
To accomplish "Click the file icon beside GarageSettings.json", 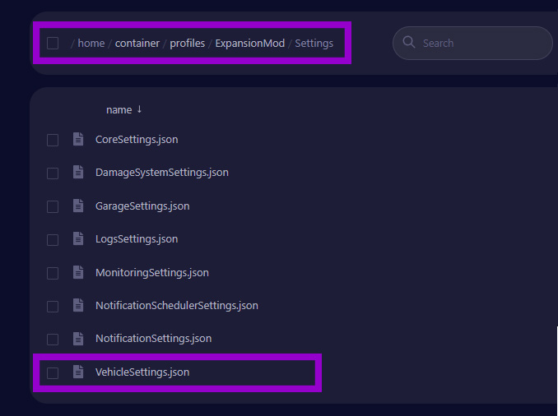I will [x=78, y=206].
